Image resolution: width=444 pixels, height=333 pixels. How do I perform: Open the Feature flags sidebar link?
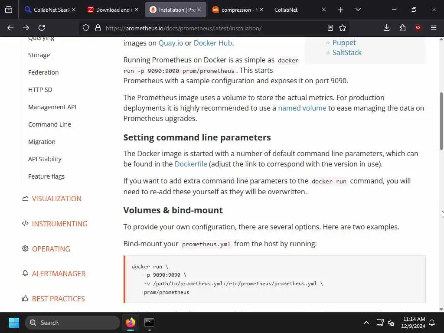[x=46, y=176]
